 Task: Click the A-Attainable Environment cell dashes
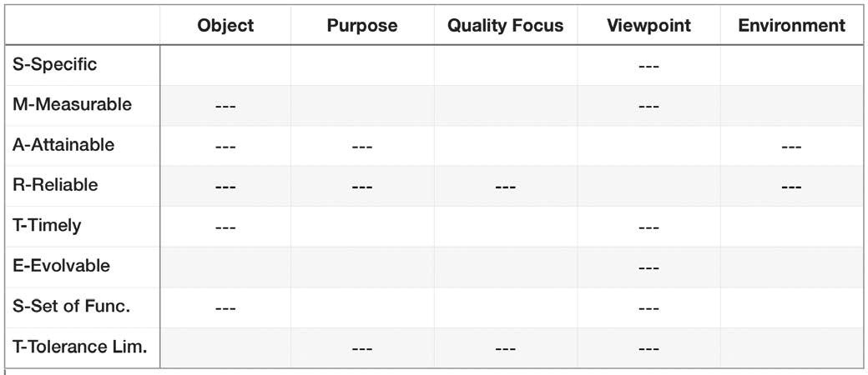[791, 147]
